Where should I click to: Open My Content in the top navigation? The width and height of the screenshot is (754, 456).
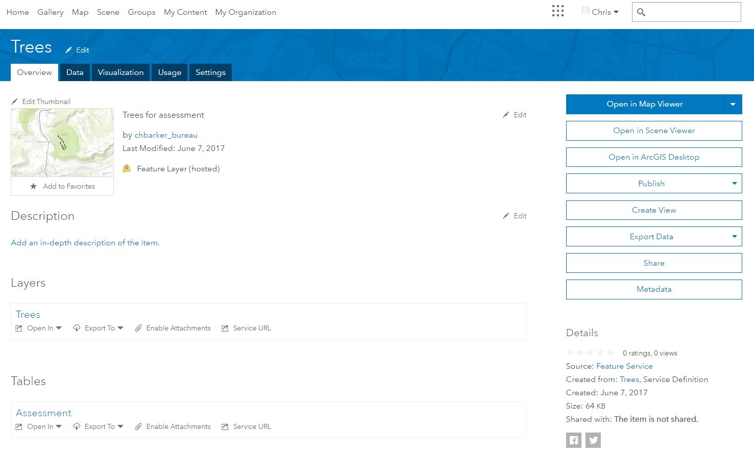(x=185, y=12)
